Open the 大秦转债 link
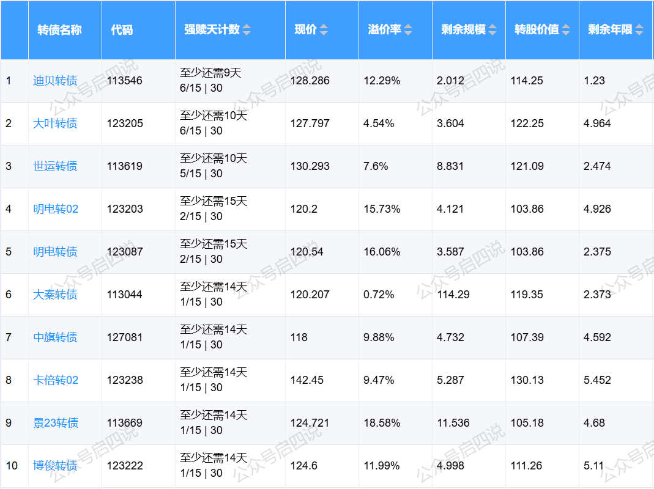 (55, 295)
